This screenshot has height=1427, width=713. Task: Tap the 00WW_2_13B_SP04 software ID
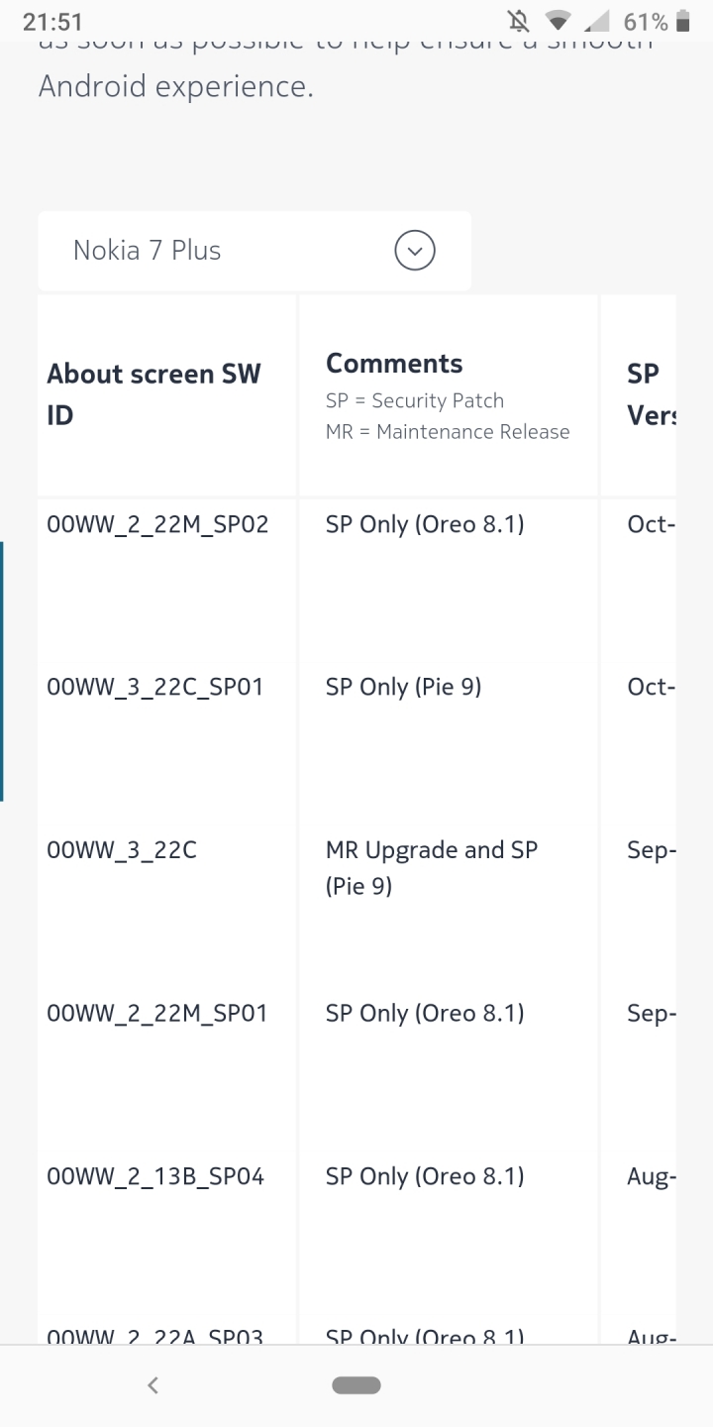(x=155, y=1176)
